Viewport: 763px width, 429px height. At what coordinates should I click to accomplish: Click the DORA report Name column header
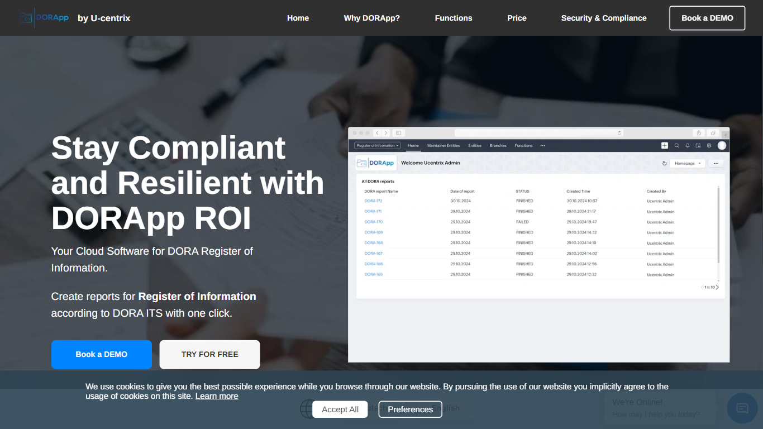[x=381, y=192]
